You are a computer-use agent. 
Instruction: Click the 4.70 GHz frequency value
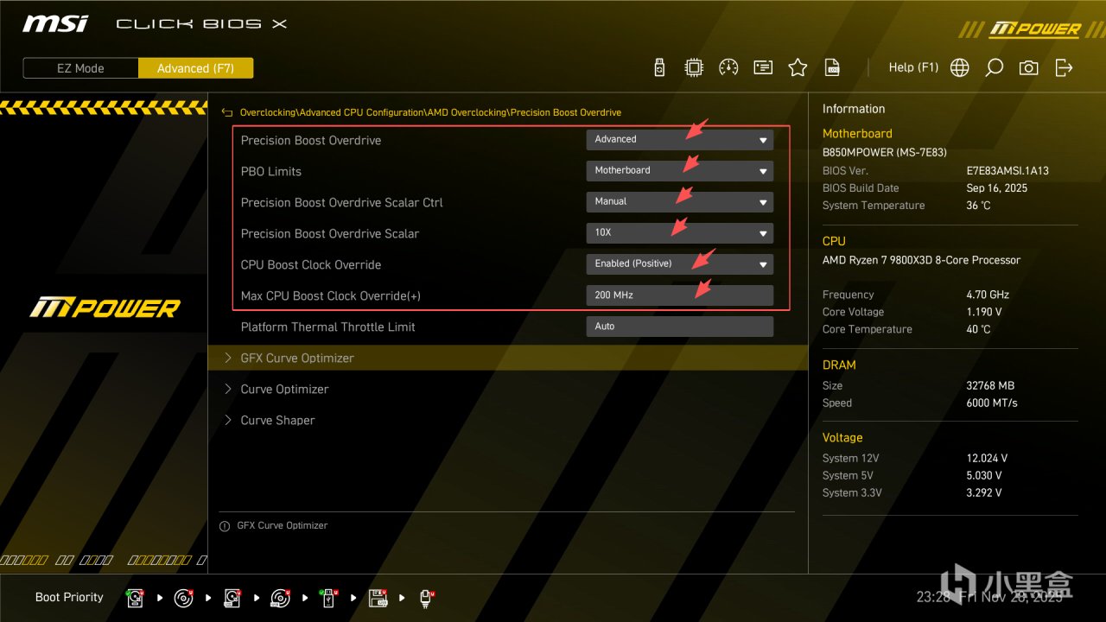coord(988,295)
